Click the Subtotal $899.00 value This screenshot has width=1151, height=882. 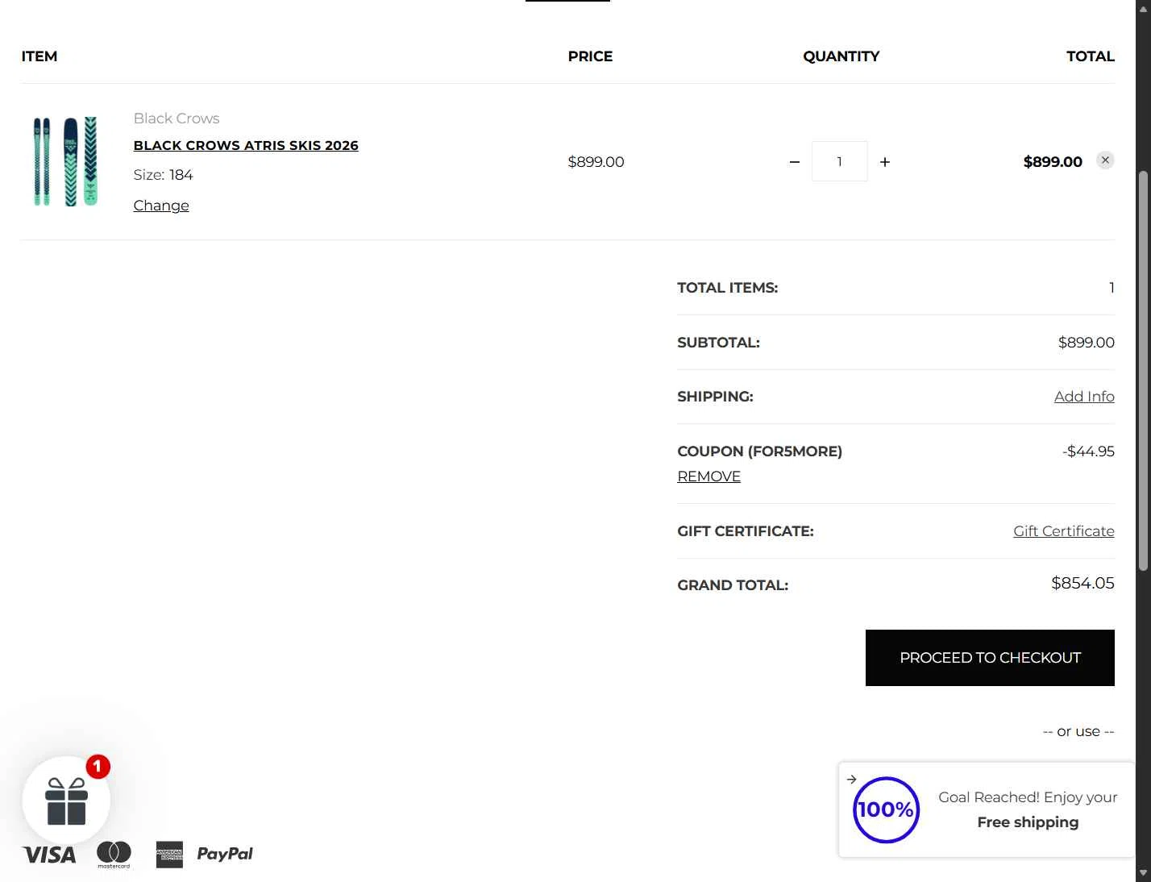(x=1087, y=343)
